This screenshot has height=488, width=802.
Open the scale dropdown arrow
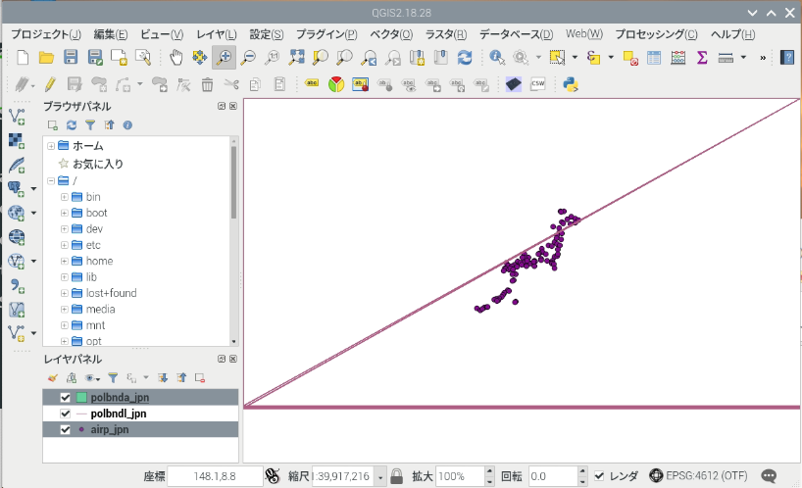(380, 477)
